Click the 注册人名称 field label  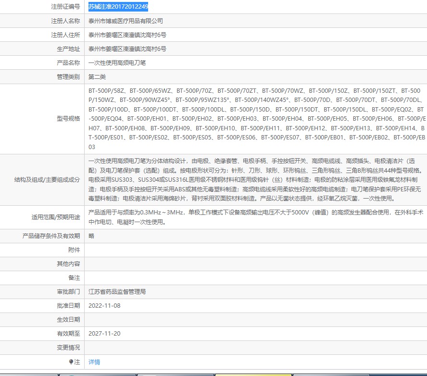[x=65, y=21]
